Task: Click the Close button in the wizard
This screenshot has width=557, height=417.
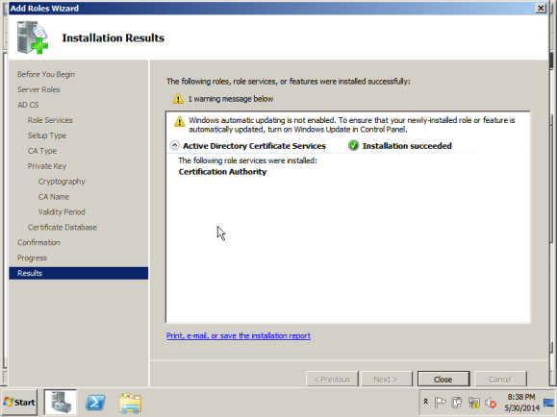Action: 443,379
